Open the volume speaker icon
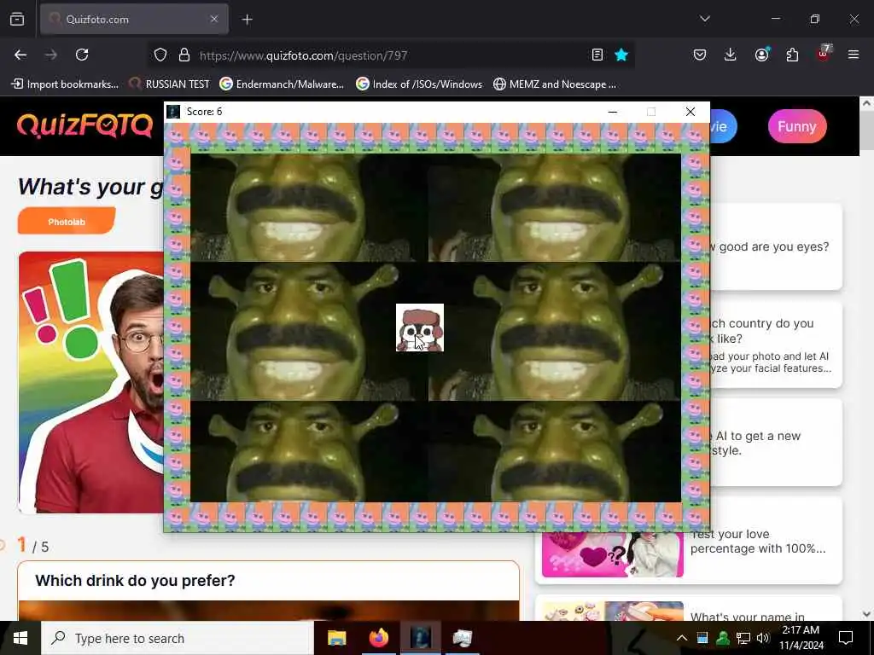Viewport: 874px width, 655px height. (x=763, y=638)
